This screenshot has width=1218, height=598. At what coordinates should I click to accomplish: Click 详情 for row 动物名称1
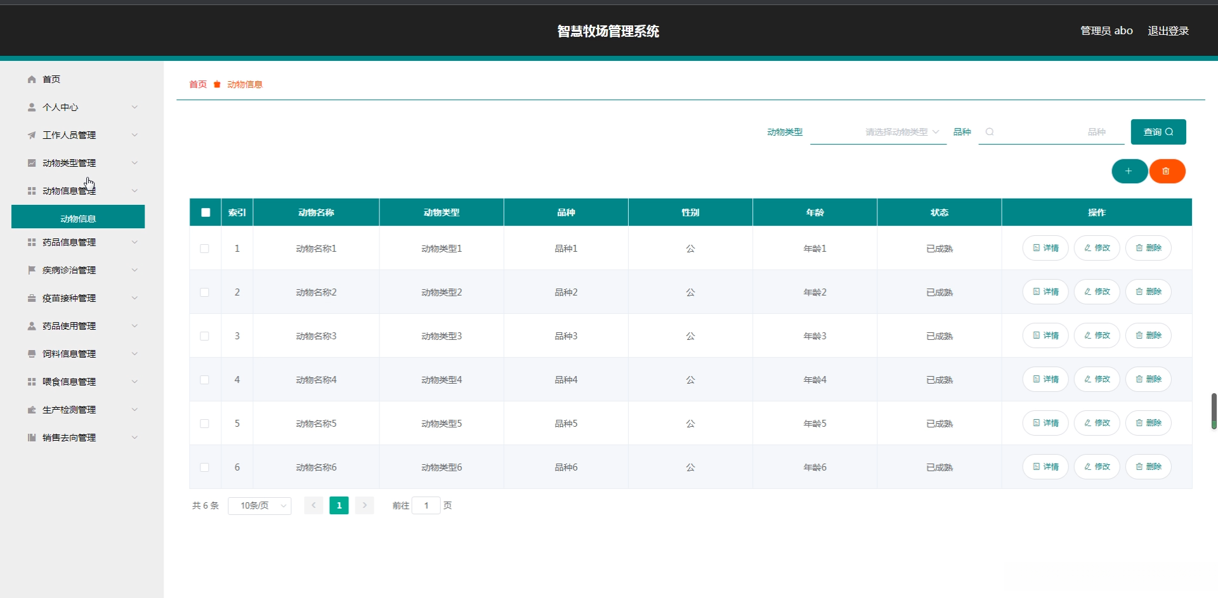(x=1045, y=248)
